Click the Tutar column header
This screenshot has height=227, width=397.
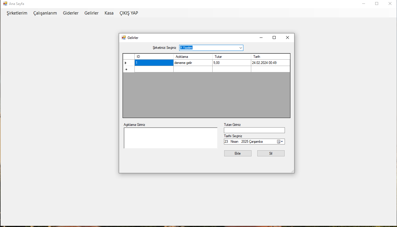coord(231,57)
